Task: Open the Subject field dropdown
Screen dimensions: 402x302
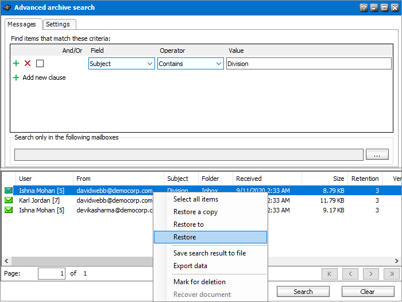Action: (x=122, y=64)
